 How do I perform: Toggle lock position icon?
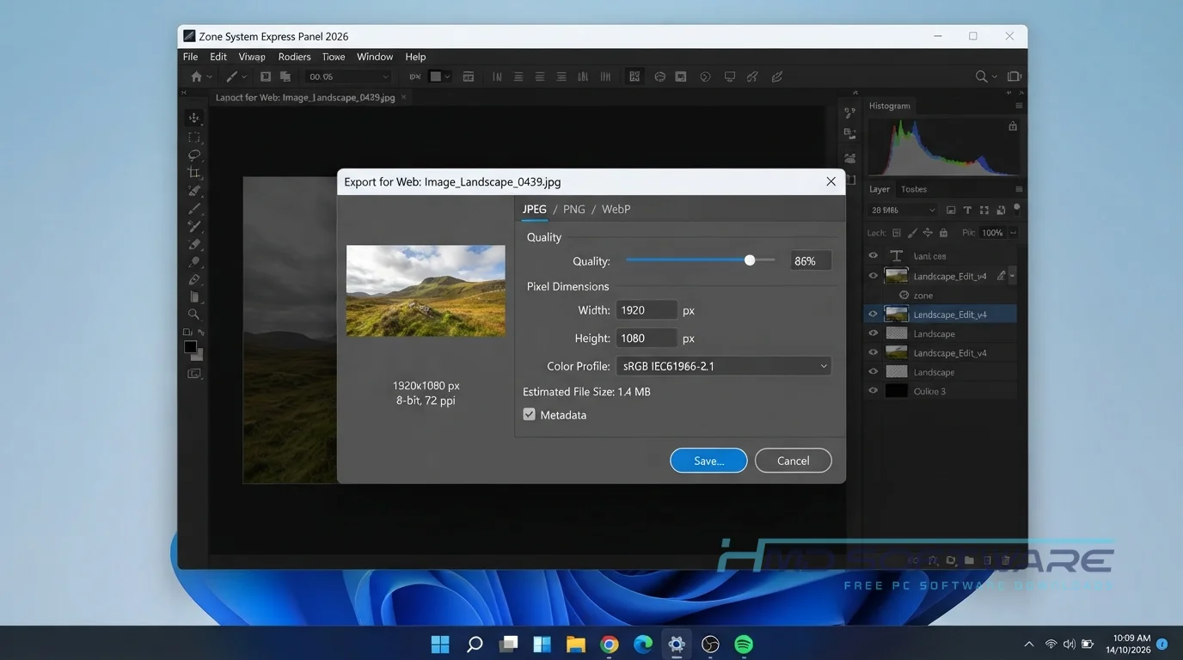(x=928, y=233)
